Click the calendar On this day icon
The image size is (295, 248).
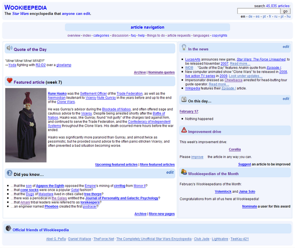click(184, 99)
